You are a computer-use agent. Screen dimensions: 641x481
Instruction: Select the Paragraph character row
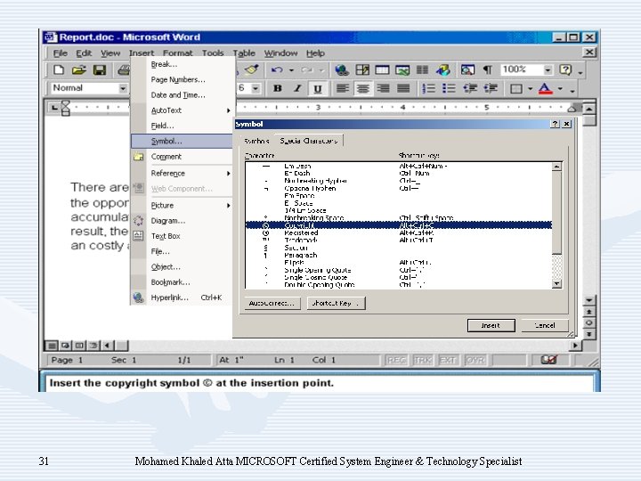399,255
